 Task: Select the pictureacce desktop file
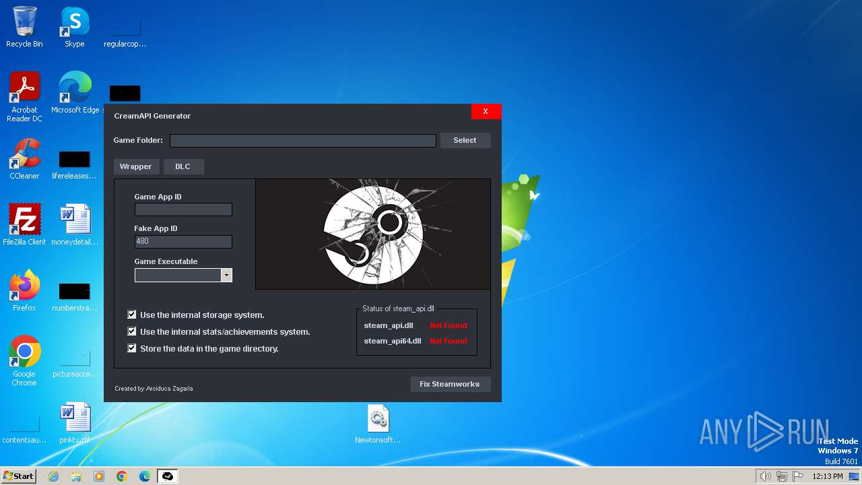(x=75, y=362)
